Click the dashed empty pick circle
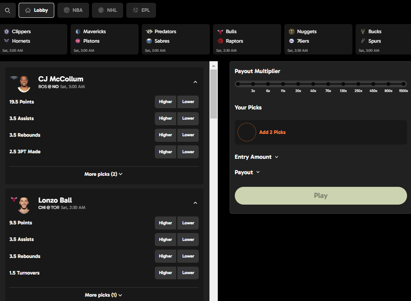This screenshot has width=411, height=301. [247, 132]
